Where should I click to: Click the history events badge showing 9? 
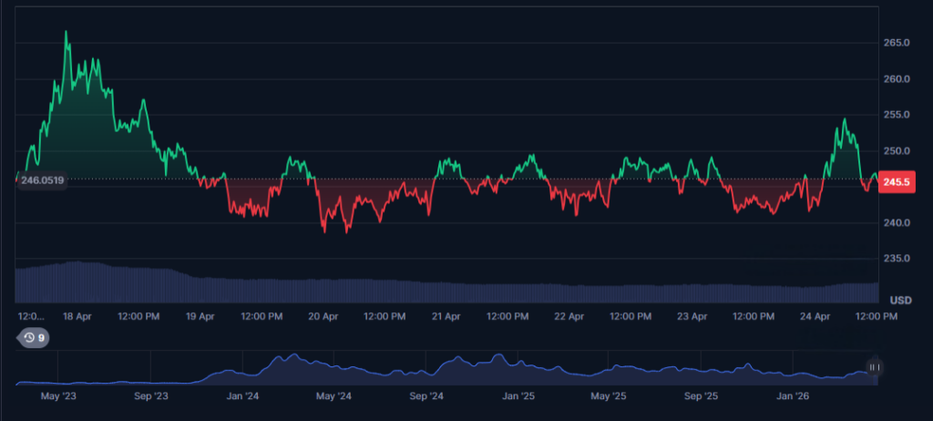pyautogui.click(x=35, y=337)
